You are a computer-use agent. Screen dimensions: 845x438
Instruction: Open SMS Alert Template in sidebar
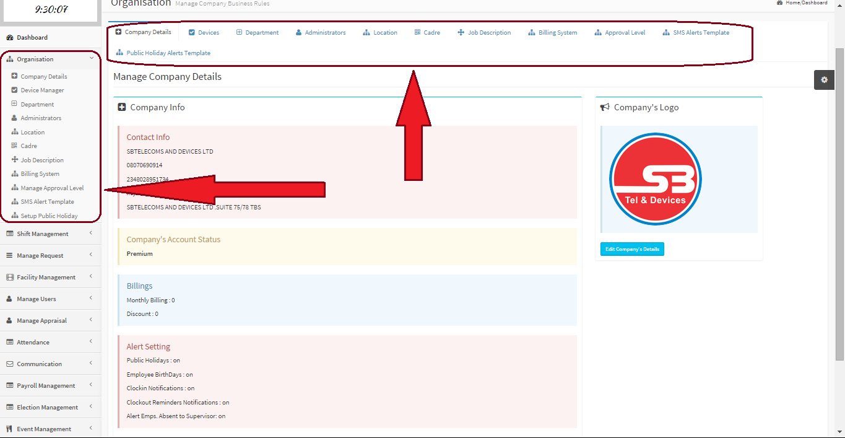click(x=47, y=202)
